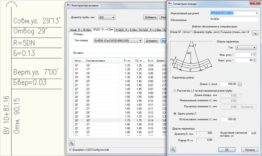Switch to the R10ДУ, R = 8.00м tab
This screenshot has width=262, height=156.
coord(126,30)
